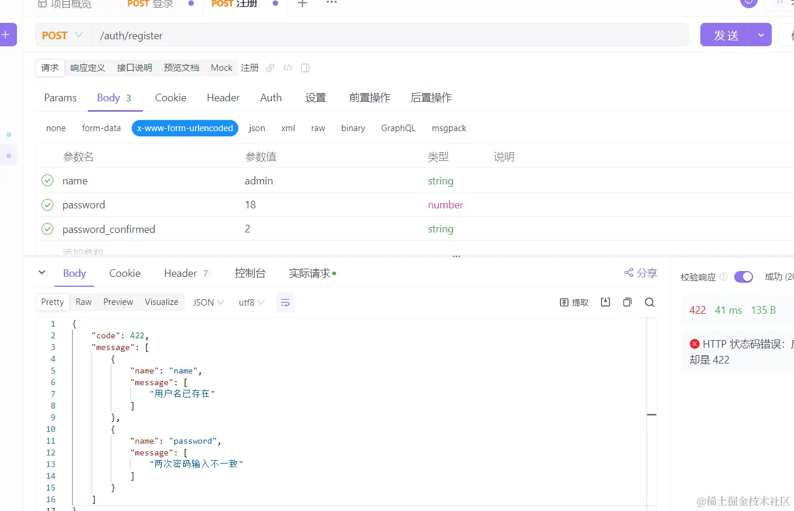Switch the body type to json
Viewport: 794px width, 511px height.
(257, 128)
